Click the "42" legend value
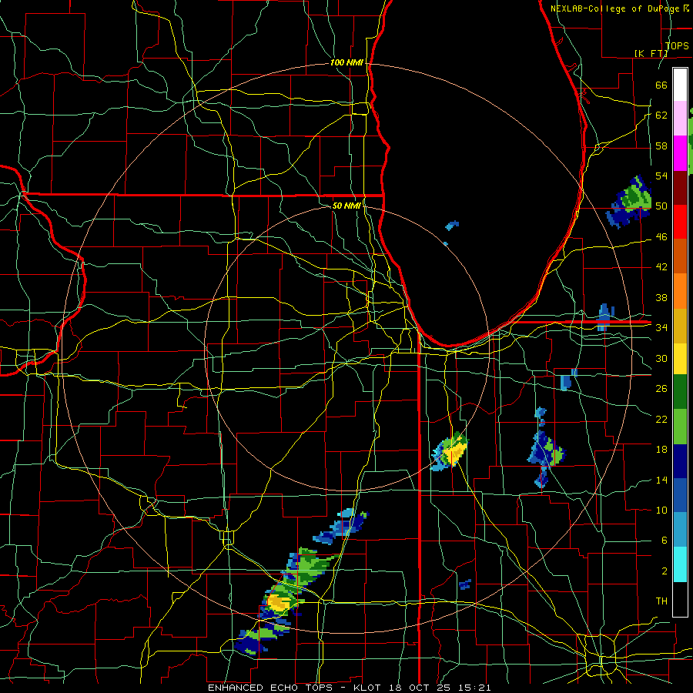This screenshot has height=693, width=693. click(x=661, y=266)
